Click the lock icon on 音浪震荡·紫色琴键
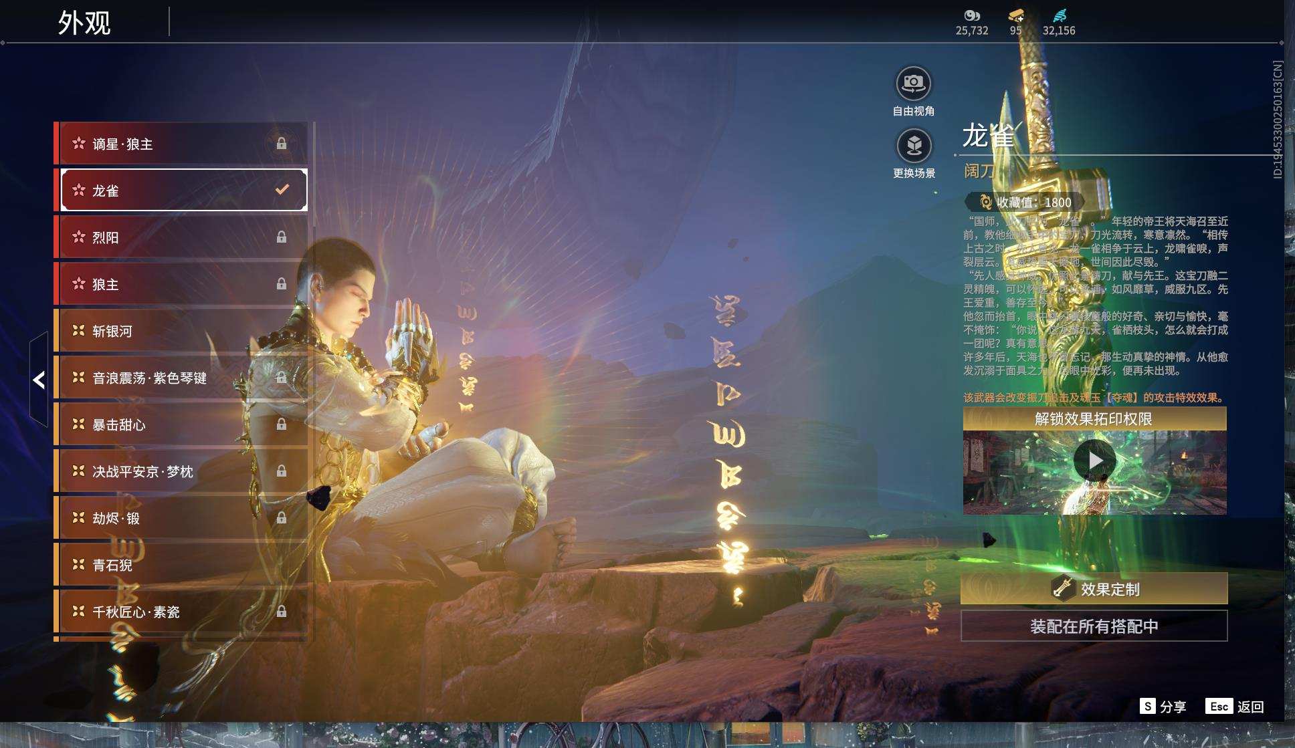The width and height of the screenshot is (1295, 748). point(282,378)
